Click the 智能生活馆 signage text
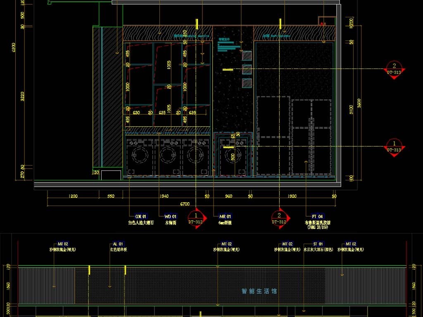This screenshot has height=317, width=423. [x=259, y=291]
